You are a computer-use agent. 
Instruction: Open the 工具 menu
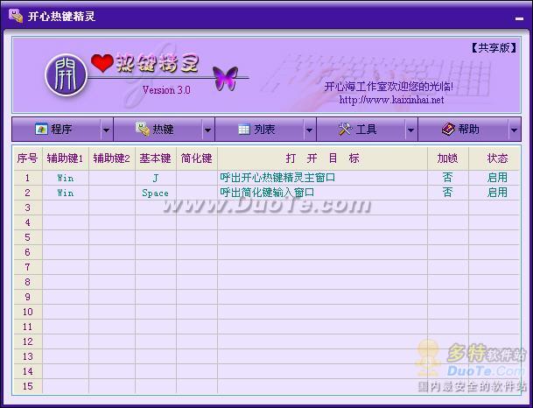coord(361,130)
